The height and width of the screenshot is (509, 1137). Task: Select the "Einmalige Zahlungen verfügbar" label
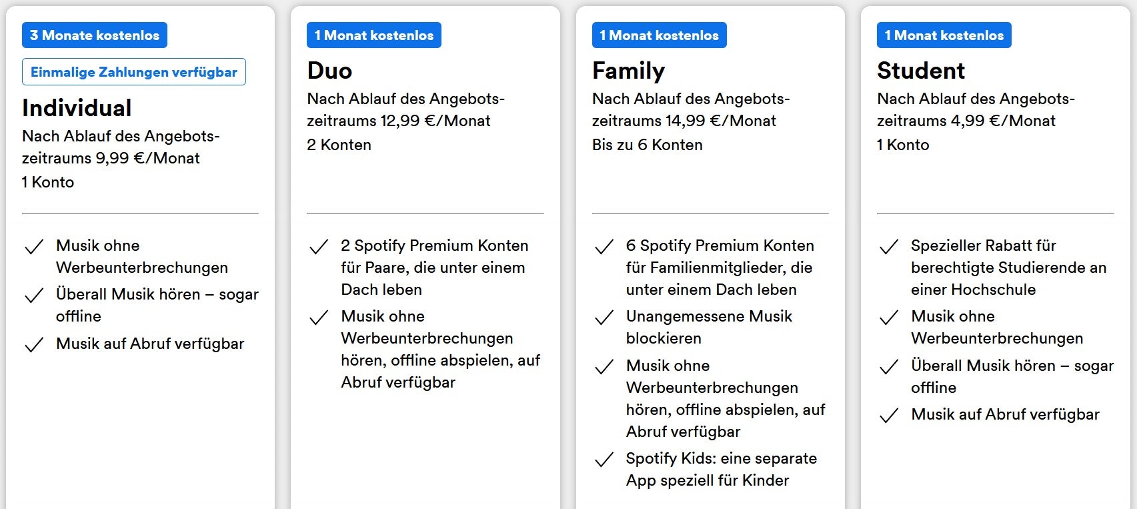click(x=134, y=72)
